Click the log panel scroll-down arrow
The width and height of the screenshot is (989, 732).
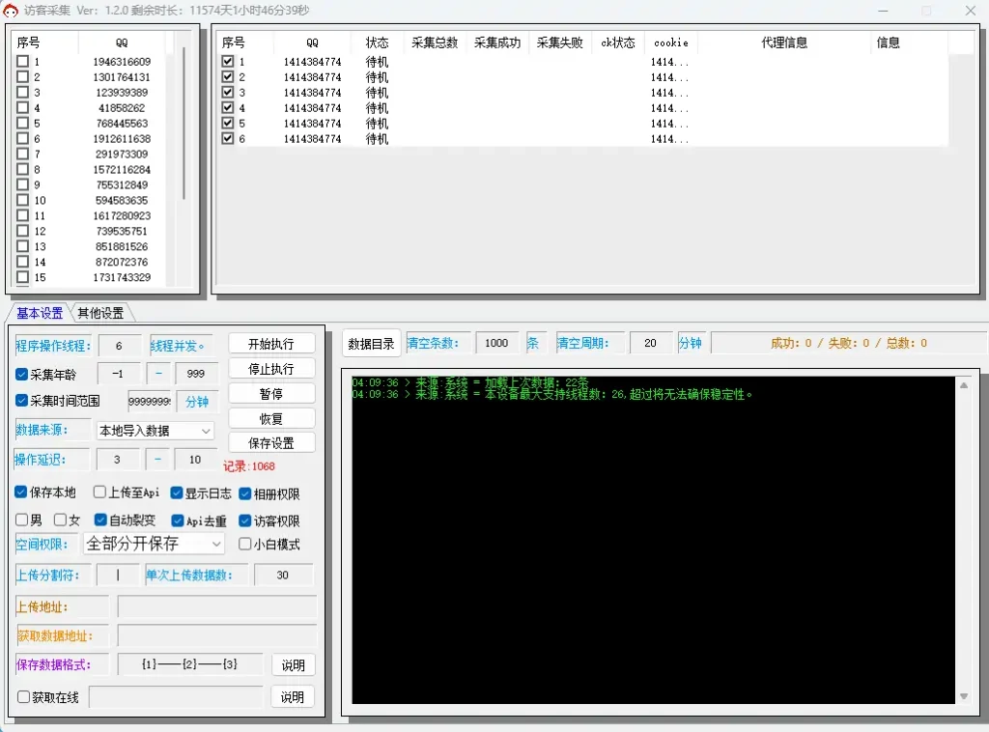(x=964, y=696)
